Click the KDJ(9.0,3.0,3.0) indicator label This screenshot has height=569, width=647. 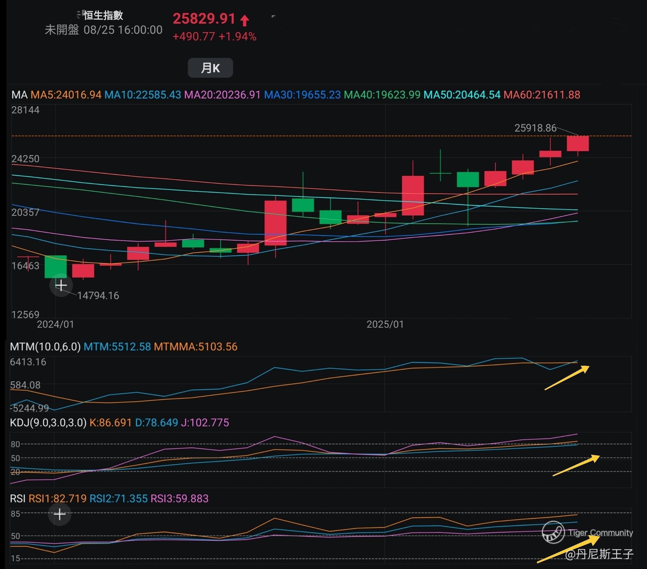pos(48,423)
